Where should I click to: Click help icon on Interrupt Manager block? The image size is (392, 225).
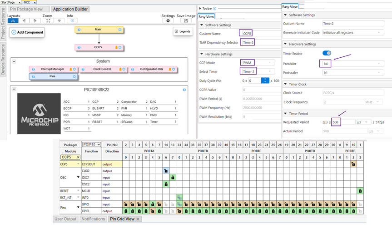click(34, 70)
